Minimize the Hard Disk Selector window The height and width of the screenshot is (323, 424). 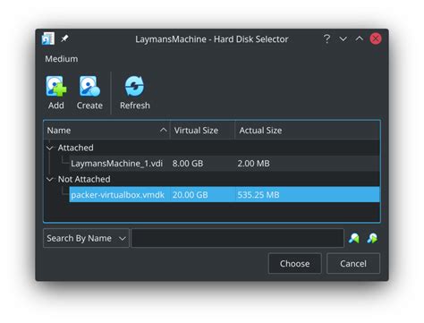(343, 38)
